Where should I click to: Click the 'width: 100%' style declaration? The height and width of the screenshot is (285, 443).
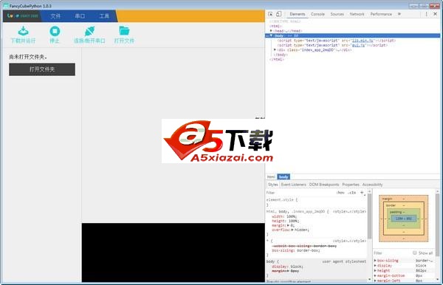[284, 216]
